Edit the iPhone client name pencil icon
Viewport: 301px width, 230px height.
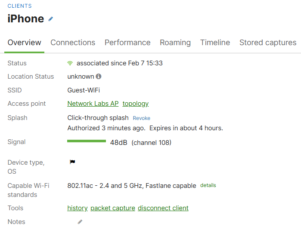click(50, 19)
